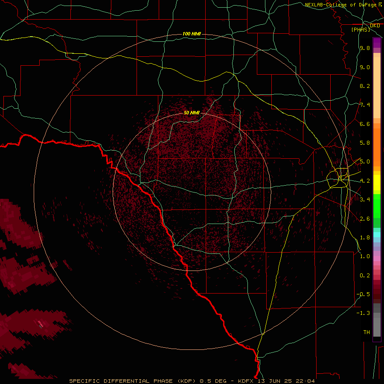Click the 7.4 scale value
The height and width of the screenshot is (384, 384).
(365, 105)
